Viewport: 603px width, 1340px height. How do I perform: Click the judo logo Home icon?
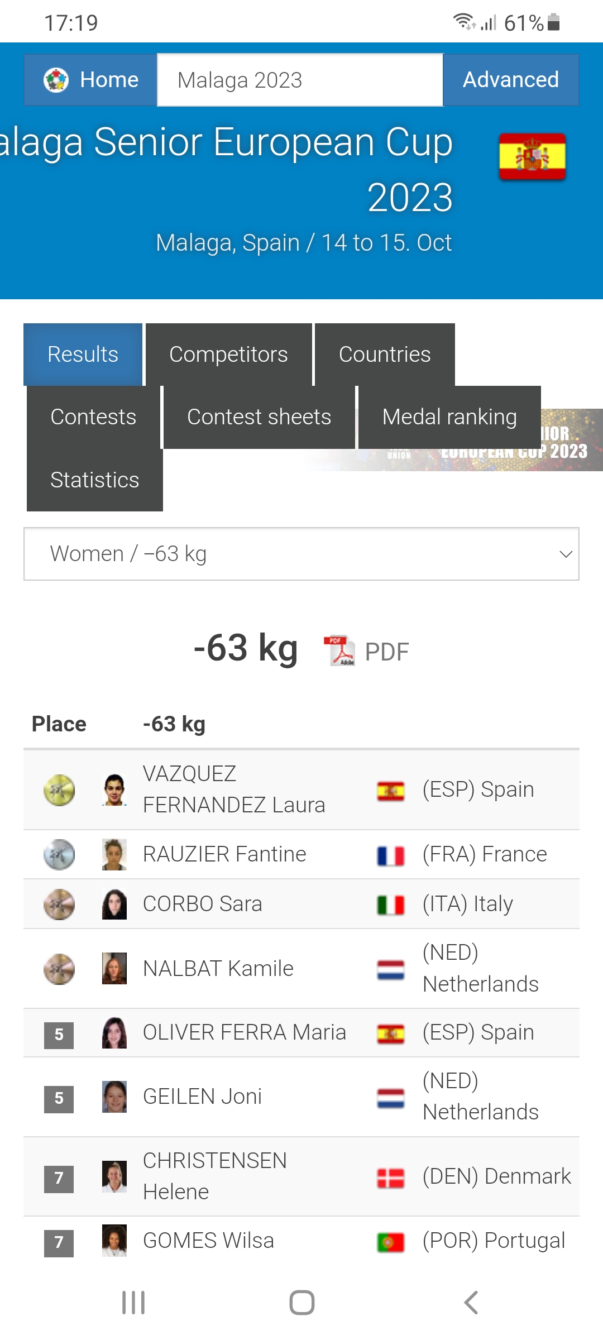(56, 80)
